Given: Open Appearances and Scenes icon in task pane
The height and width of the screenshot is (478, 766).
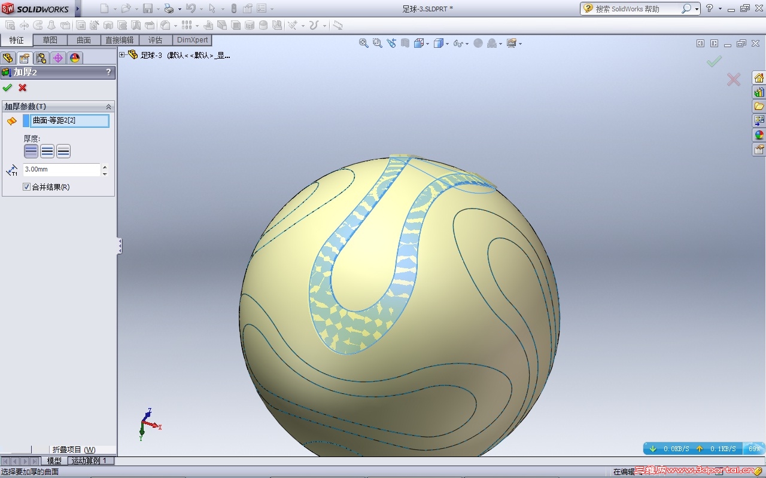Looking at the screenshot, I should pos(759,135).
